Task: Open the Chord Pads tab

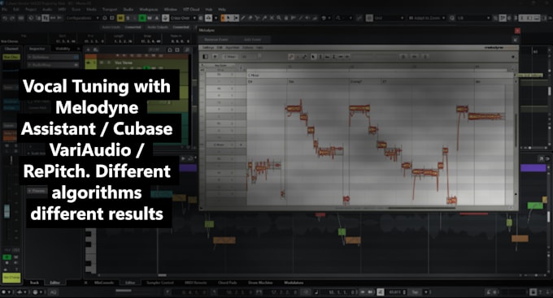Action: (228, 283)
